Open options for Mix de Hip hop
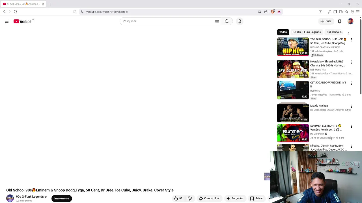 pos(351,106)
